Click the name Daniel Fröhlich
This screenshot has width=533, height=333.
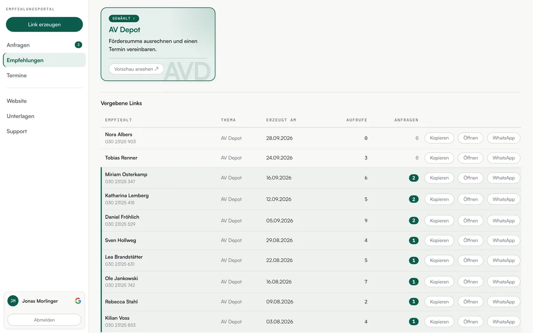point(122,217)
